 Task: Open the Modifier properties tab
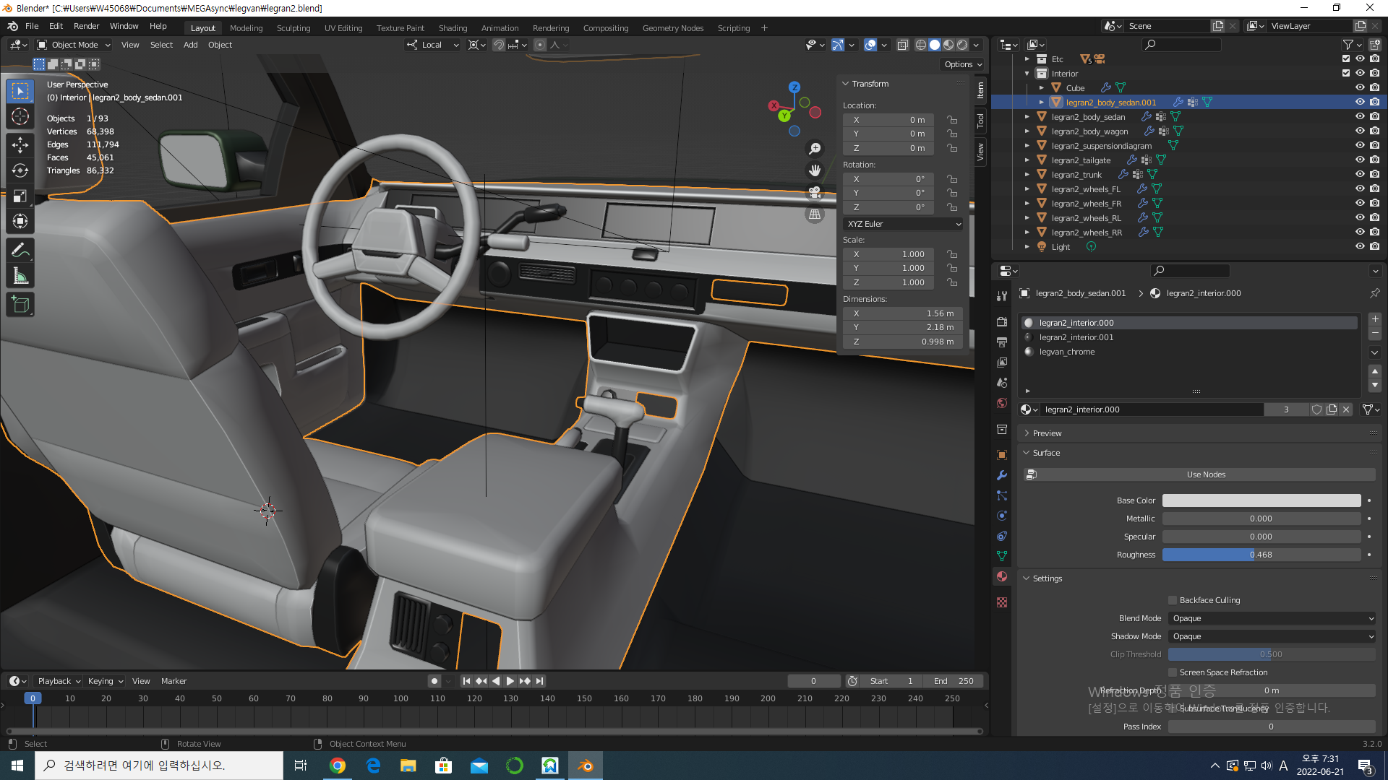tap(1002, 475)
